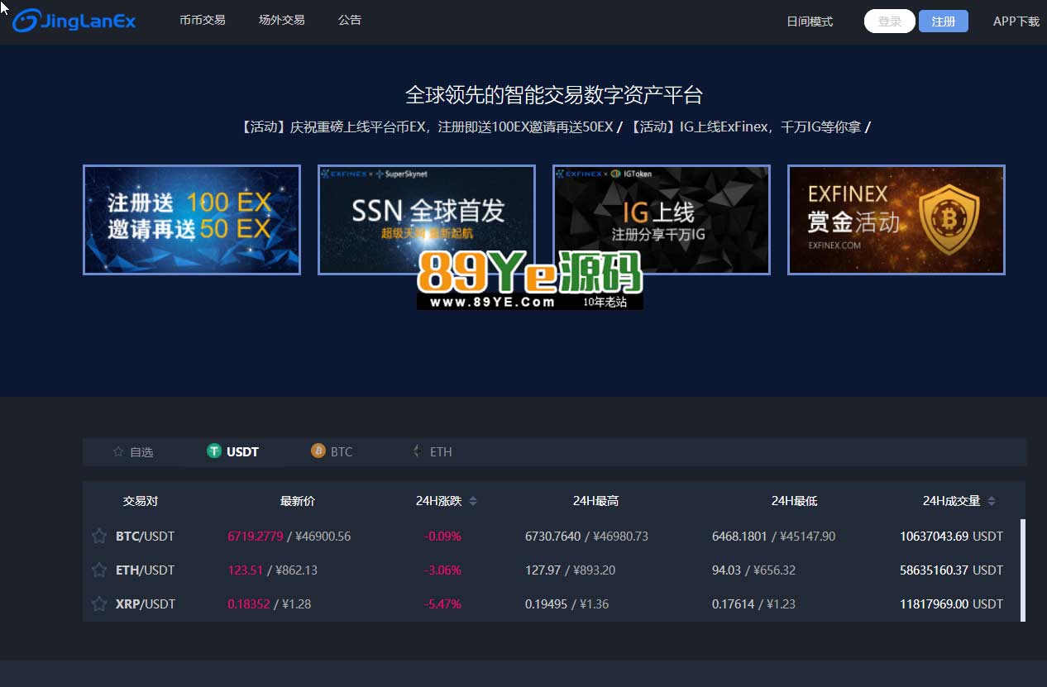1047x687 pixels.
Task: Click BTC price 6719.2779
Action: (x=256, y=537)
